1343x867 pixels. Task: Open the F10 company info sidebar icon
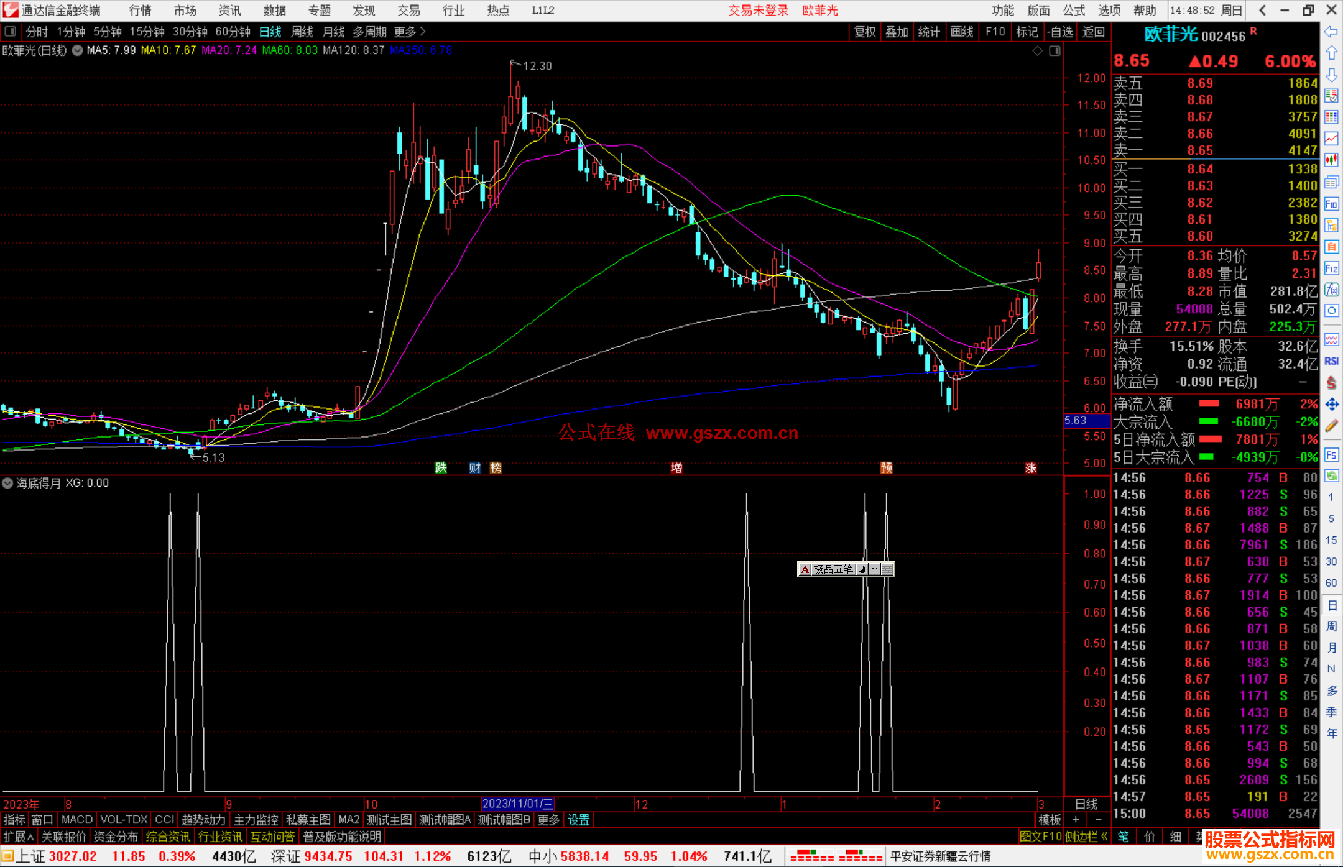(x=1331, y=204)
